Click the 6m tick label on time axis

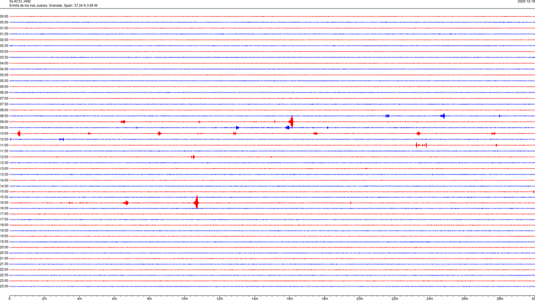pyautogui.click(x=114, y=299)
